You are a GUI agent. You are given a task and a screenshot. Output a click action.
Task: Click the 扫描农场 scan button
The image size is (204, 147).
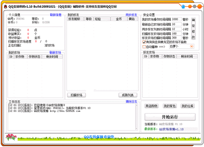(x=77, y=95)
